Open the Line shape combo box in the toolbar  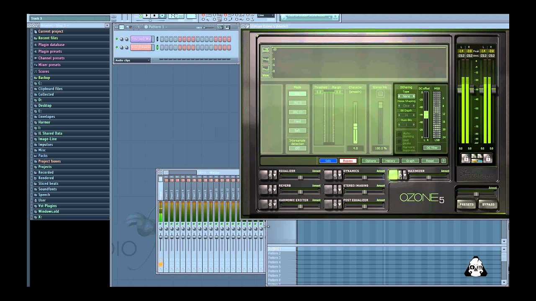pos(265,15)
